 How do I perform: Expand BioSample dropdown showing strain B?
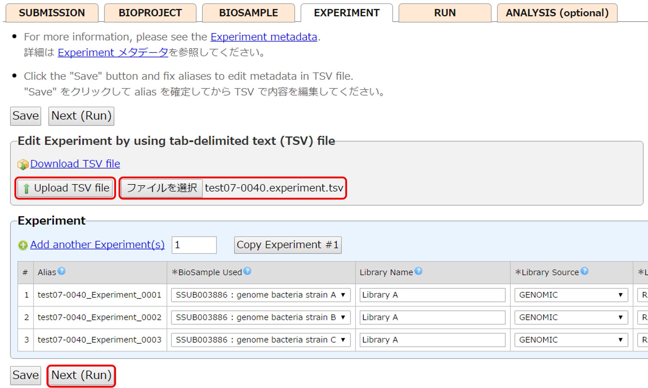click(261, 317)
